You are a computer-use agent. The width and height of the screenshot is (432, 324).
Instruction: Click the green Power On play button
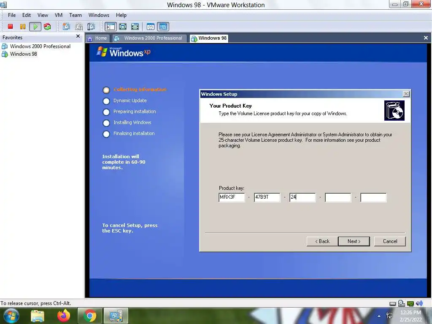click(x=35, y=27)
